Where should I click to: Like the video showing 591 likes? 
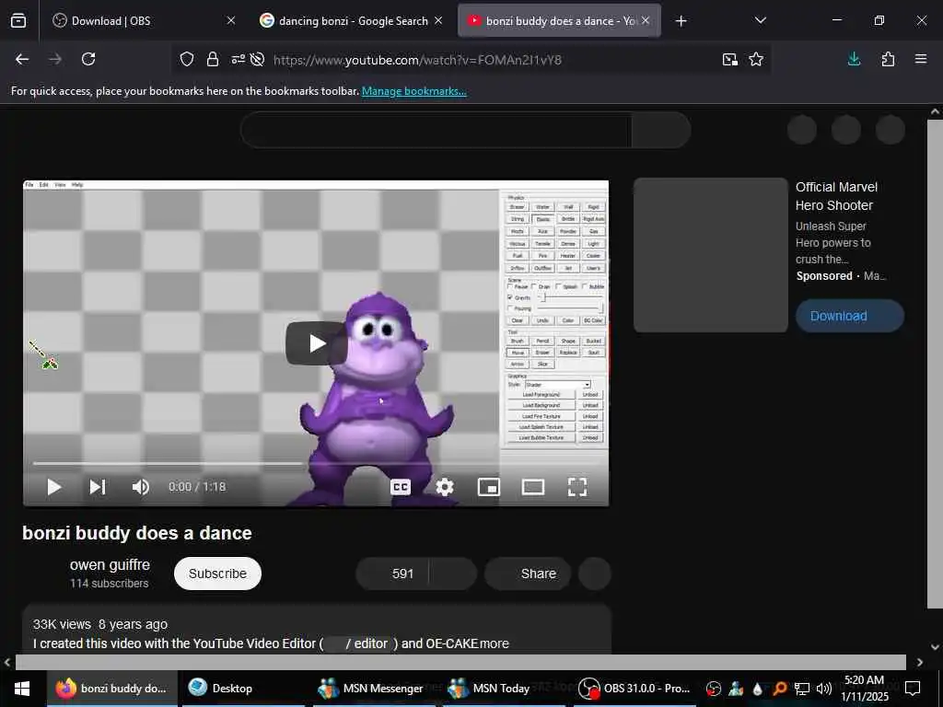tap(392, 574)
